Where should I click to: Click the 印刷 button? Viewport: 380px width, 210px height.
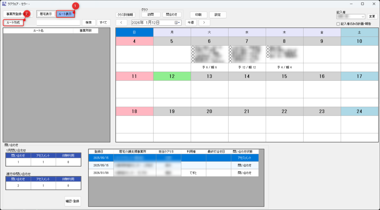198,15
